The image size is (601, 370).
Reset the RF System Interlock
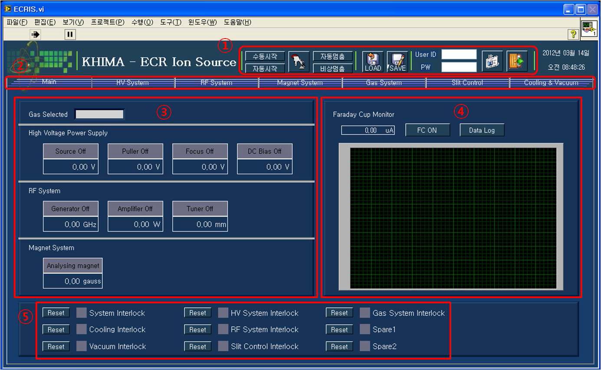[197, 330]
